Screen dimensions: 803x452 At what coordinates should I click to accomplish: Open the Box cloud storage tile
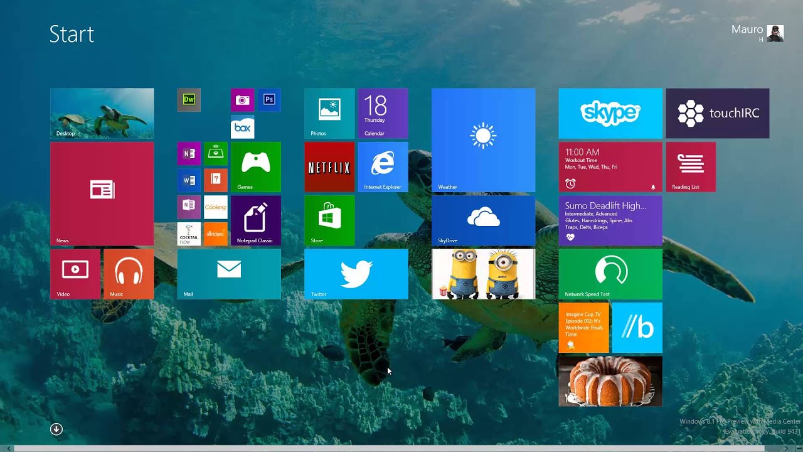(x=242, y=127)
